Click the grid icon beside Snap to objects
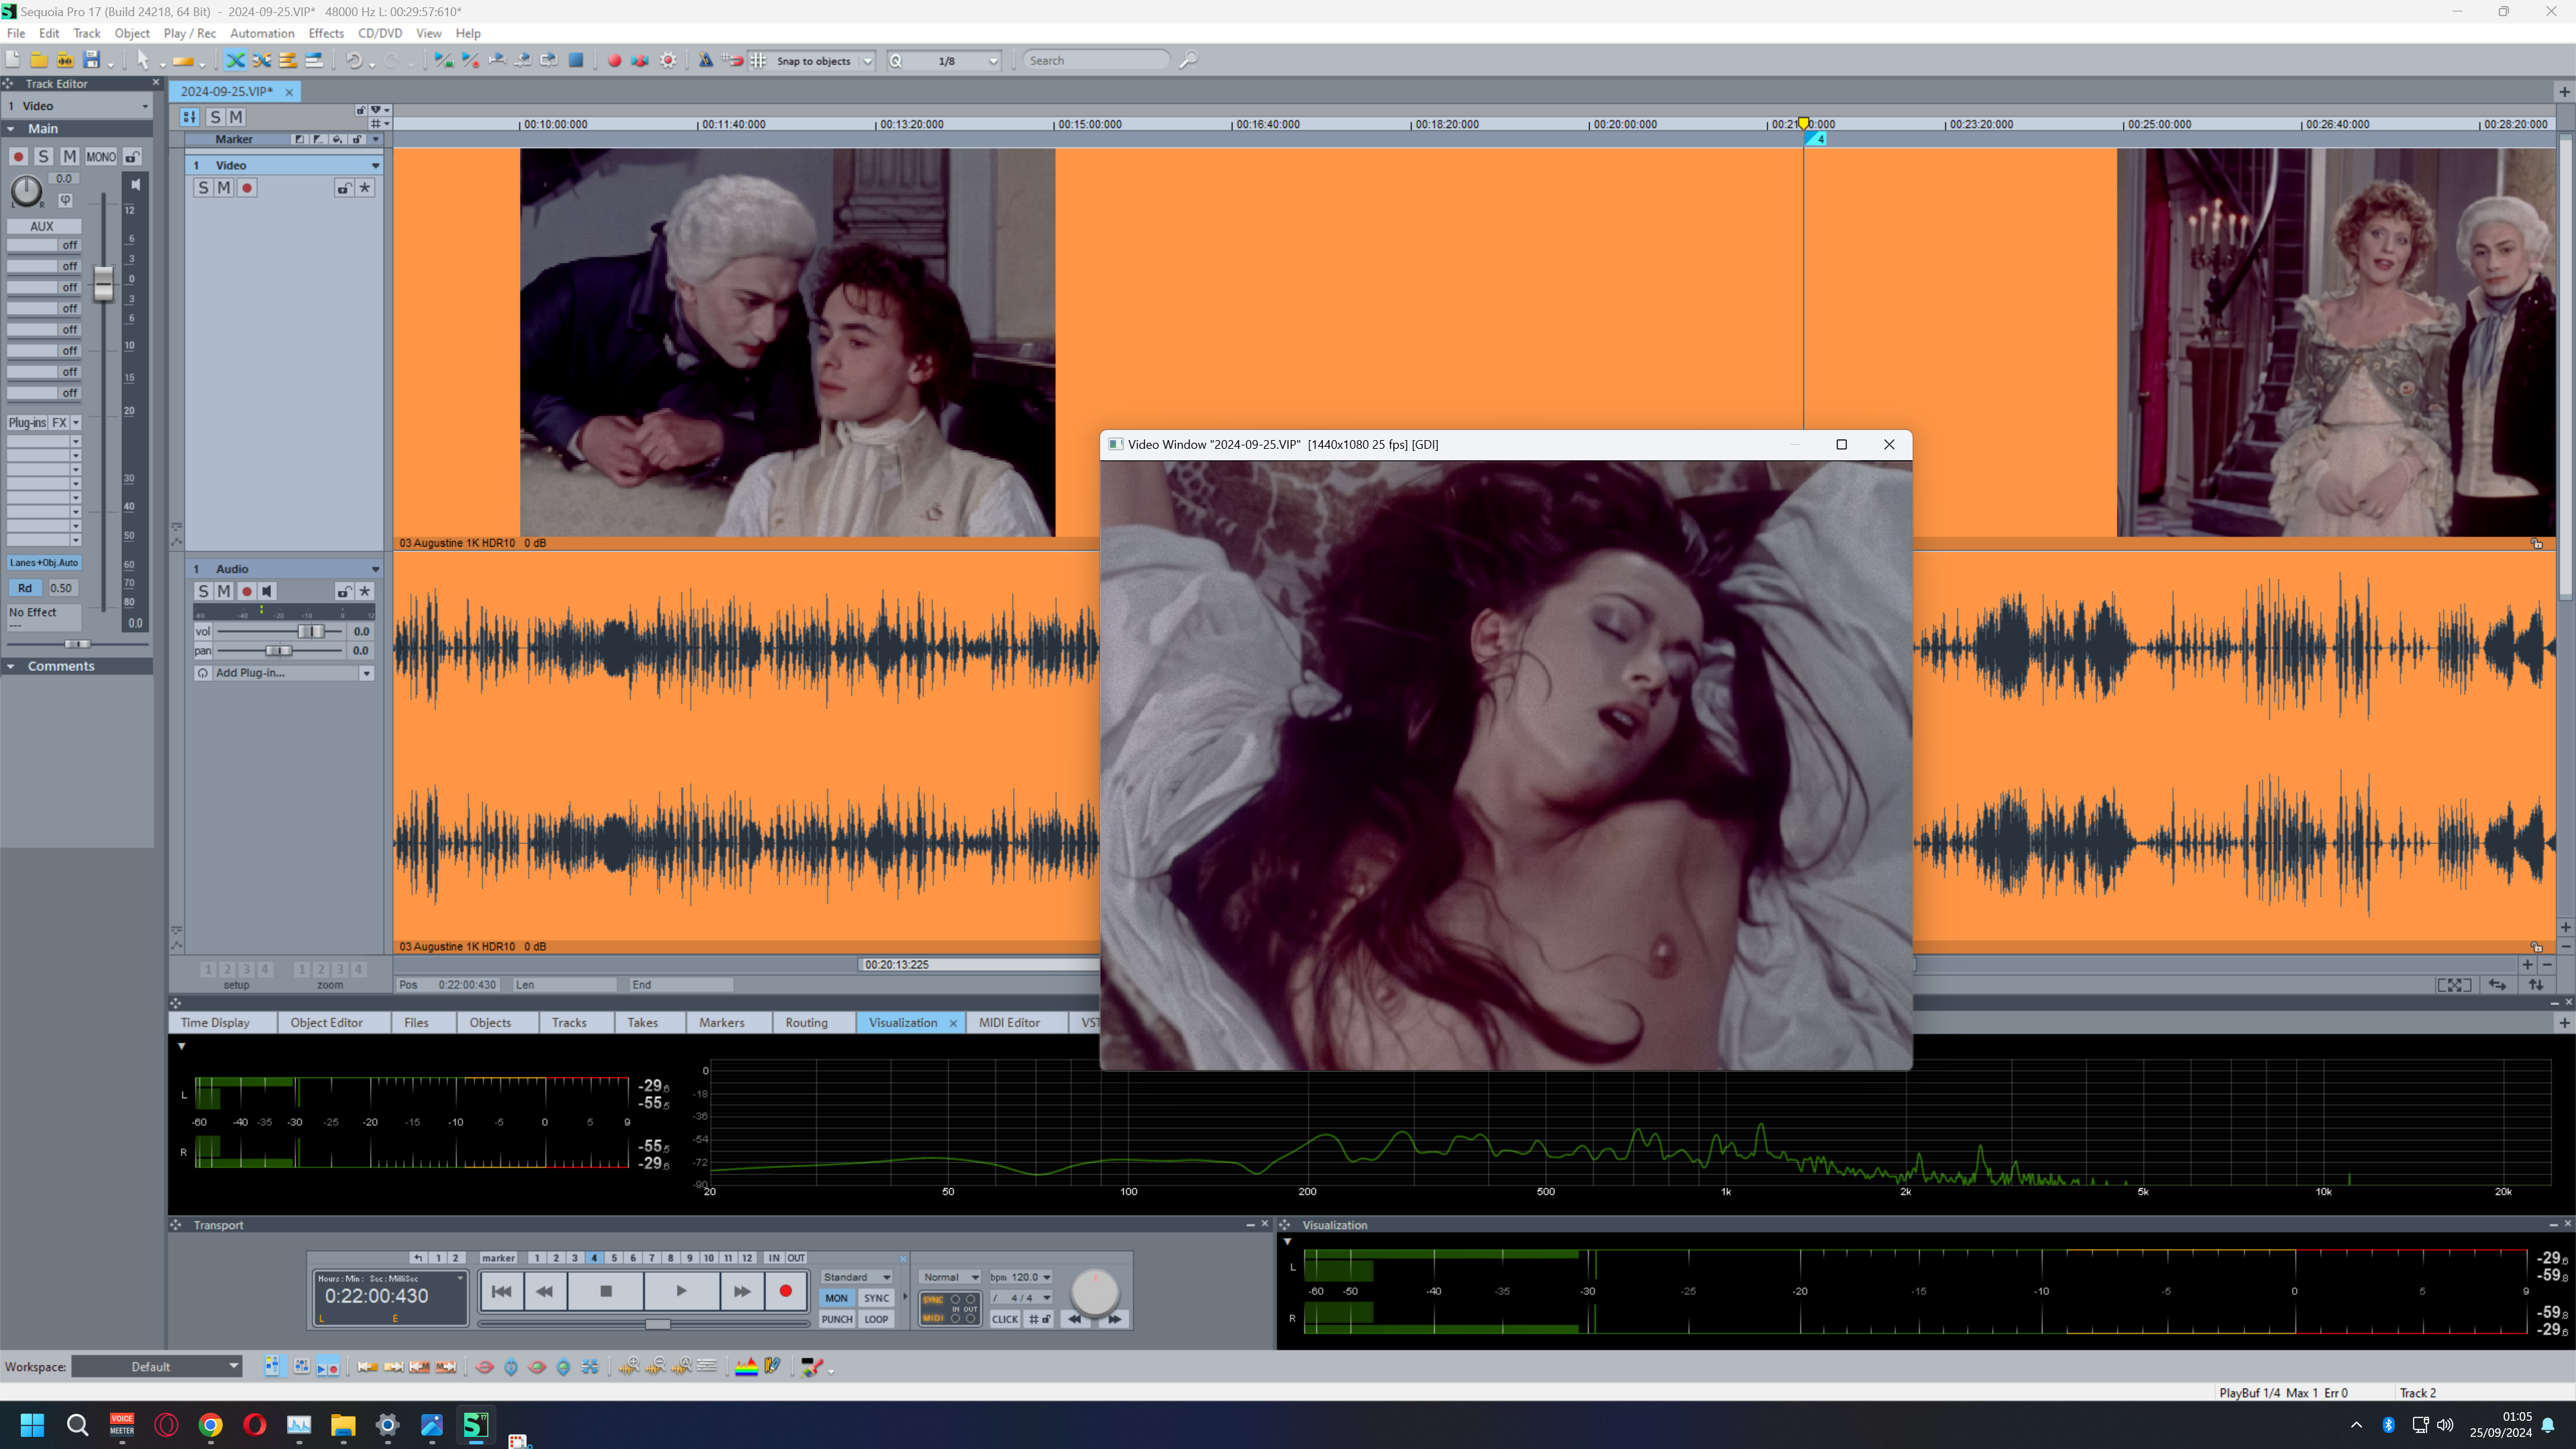 (759, 60)
